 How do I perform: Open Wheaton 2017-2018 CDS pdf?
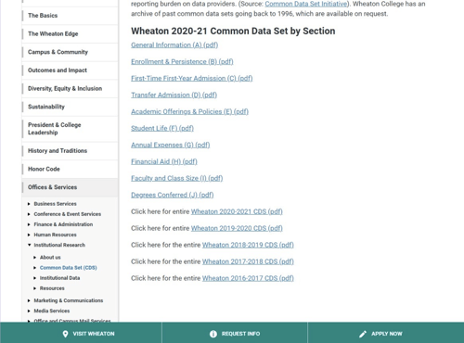[248, 262]
